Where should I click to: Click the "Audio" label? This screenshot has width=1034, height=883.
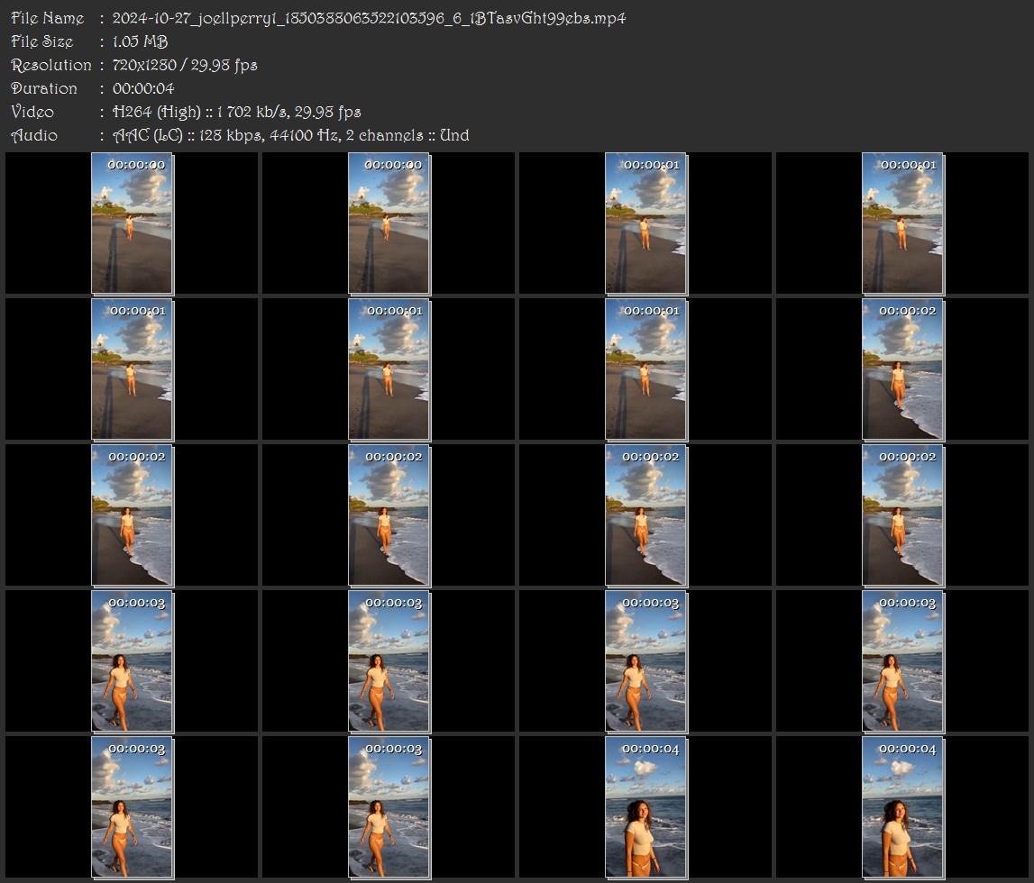tap(34, 135)
